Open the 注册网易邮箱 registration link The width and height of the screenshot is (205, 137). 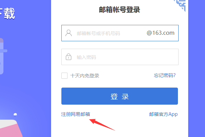point(75,114)
